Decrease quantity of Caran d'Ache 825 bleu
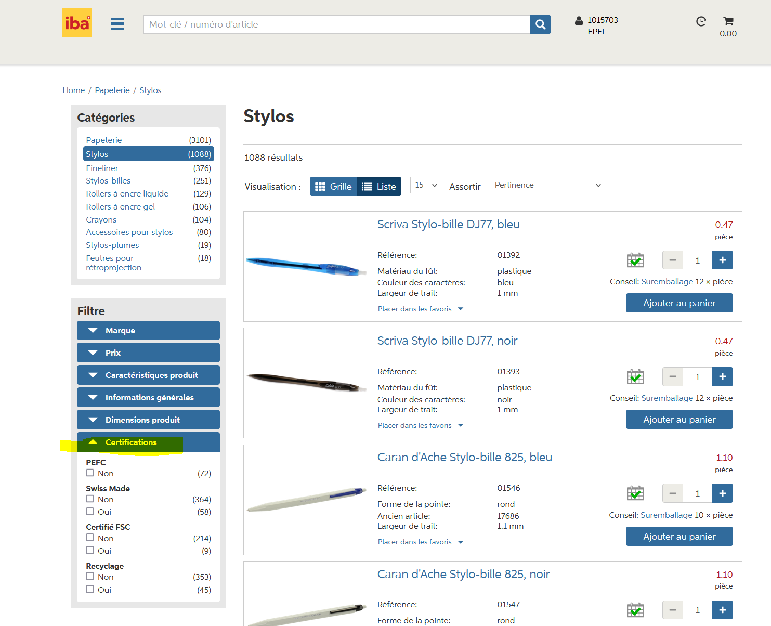Image resolution: width=771 pixels, height=626 pixels. [x=672, y=493]
